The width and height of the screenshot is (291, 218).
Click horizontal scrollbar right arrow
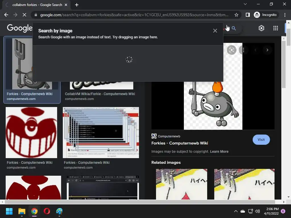pyautogui.click(x=284, y=202)
